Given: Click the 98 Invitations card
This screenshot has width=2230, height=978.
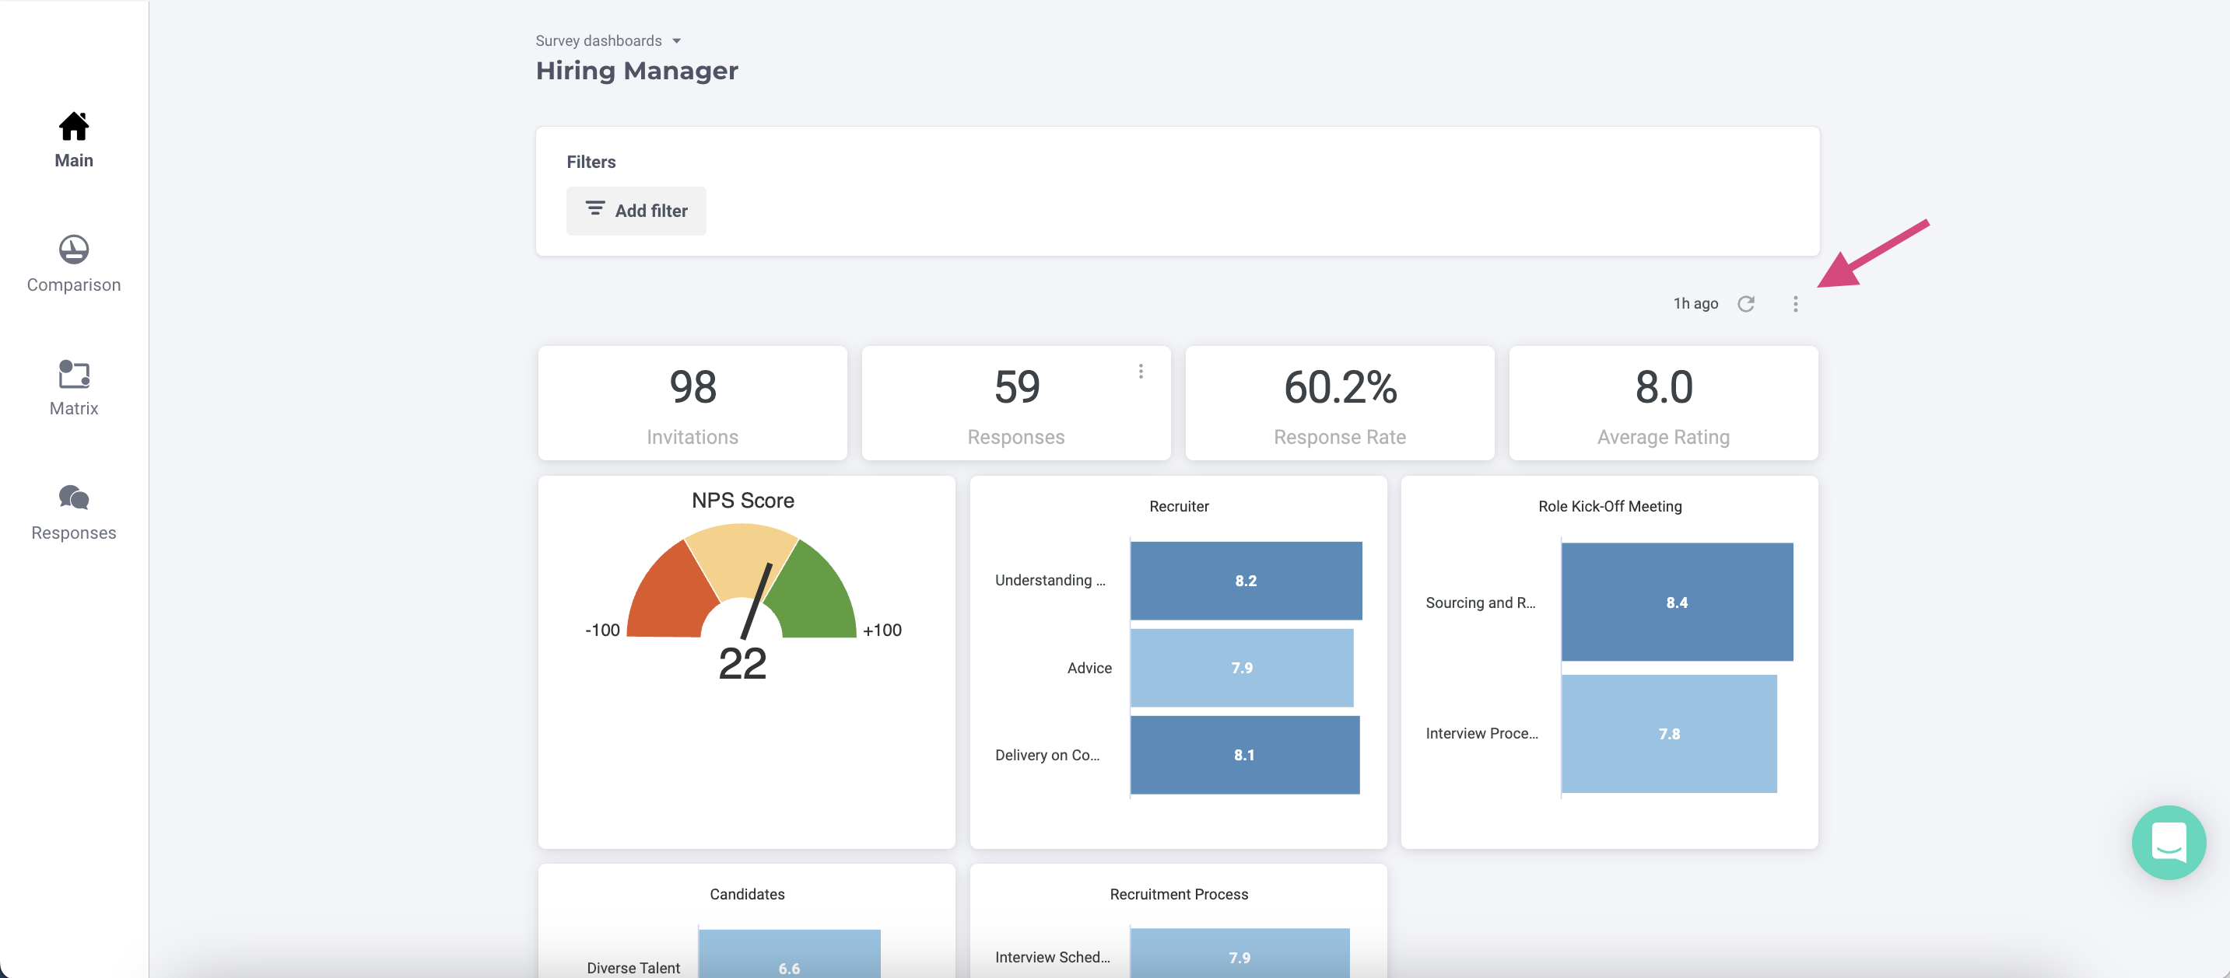Looking at the screenshot, I should point(692,403).
